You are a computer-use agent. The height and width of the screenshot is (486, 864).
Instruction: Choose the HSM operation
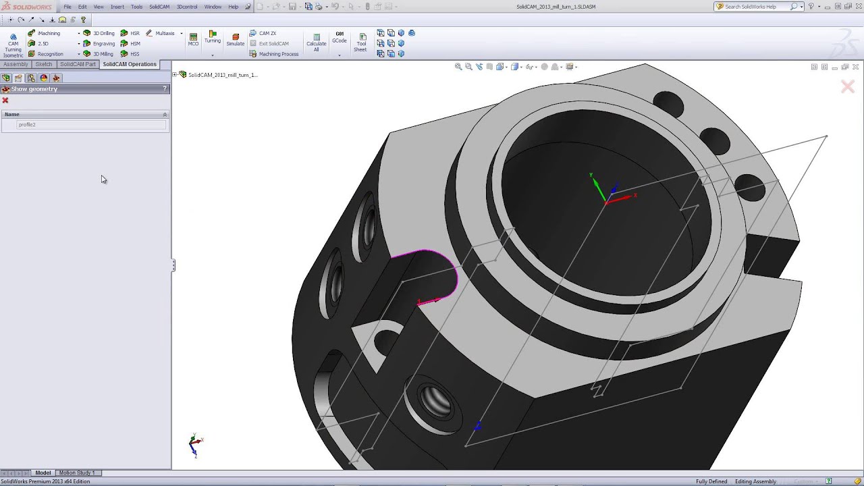coord(130,43)
